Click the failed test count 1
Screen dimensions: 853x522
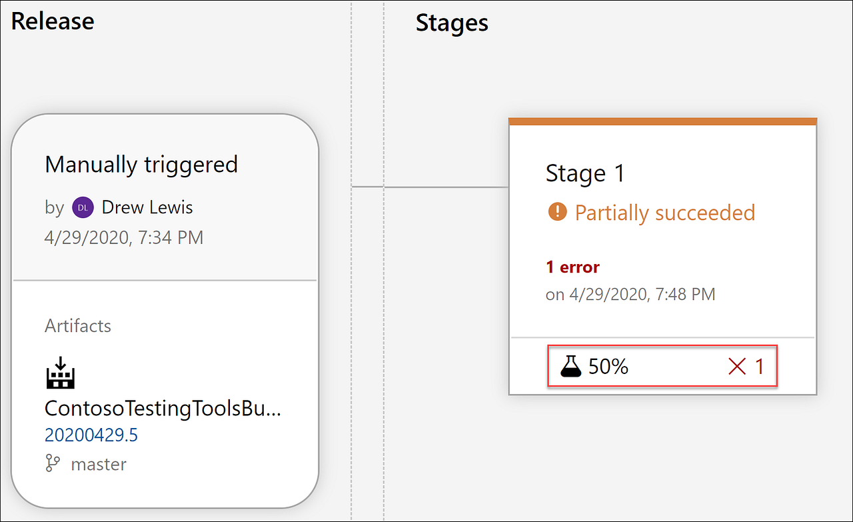pyautogui.click(x=759, y=366)
